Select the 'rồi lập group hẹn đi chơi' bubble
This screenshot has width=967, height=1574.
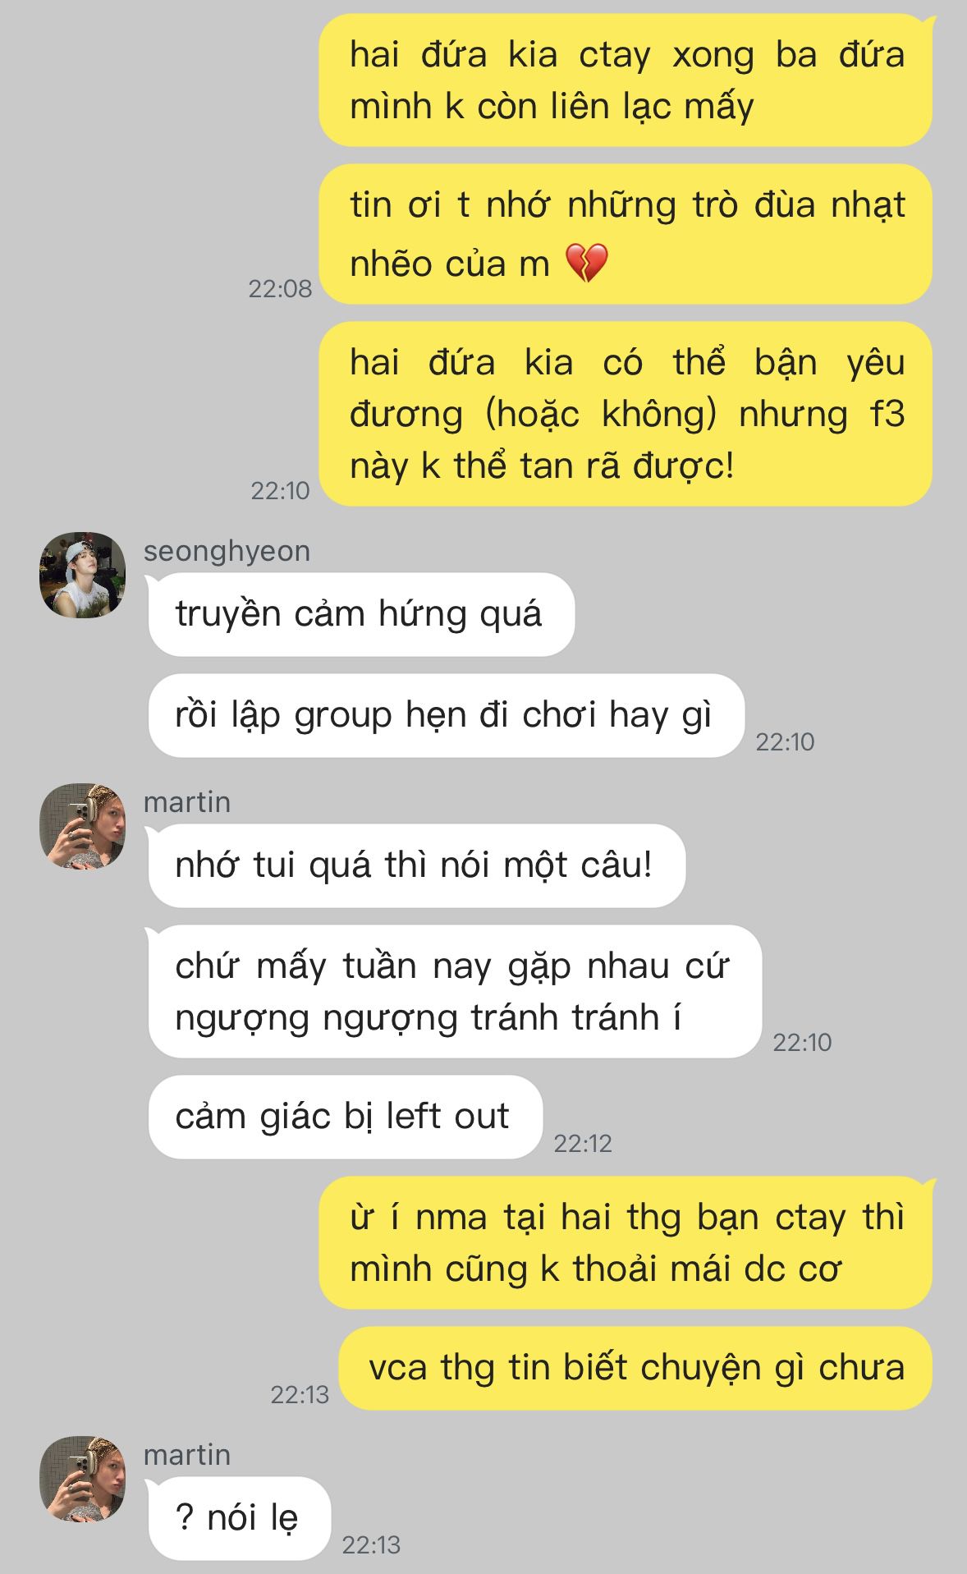[x=446, y=715]
